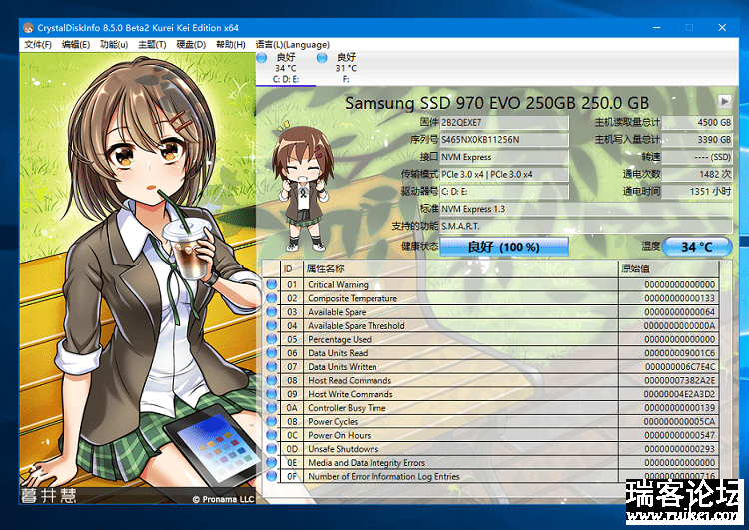The image size is (749, 530).
Task: Select the Critical Warning attribute name
Action: click(338, 285)
